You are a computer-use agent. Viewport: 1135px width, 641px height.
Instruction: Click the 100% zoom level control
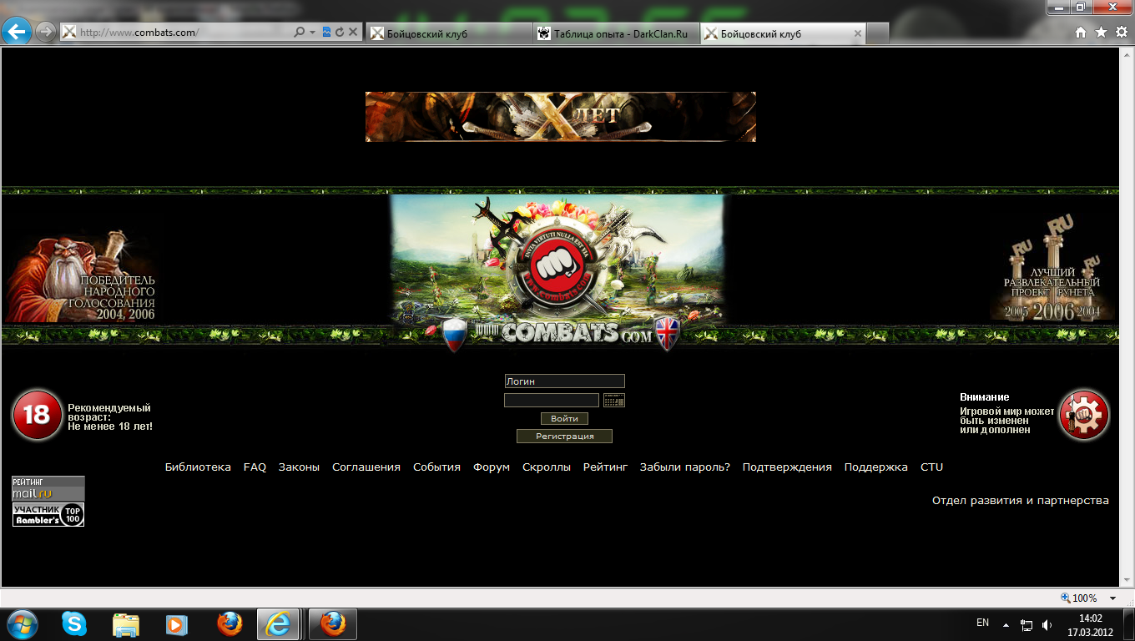[x=1078, y=598]
